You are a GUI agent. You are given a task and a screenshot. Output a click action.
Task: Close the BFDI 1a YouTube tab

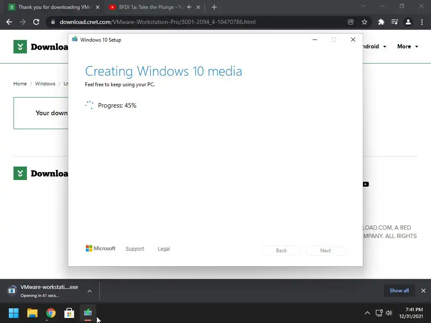[x=198, y=7]
